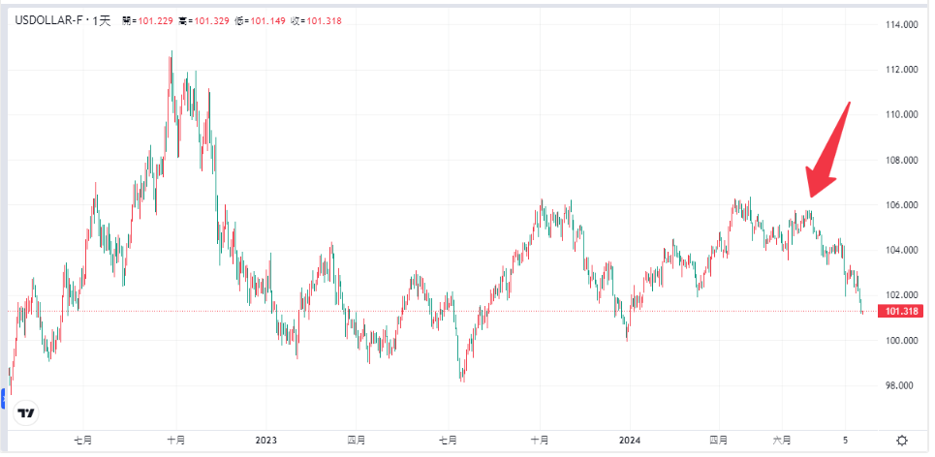935x457 pixels.
Task: Click the 108.000 price axis label
Action: coord(902,161)
